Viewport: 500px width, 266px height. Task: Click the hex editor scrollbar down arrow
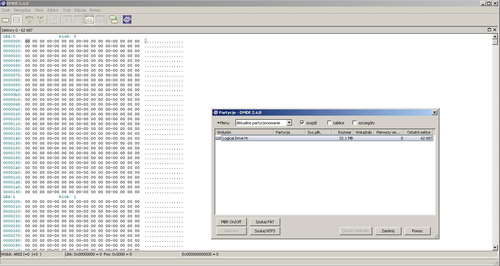pos(495,248)
